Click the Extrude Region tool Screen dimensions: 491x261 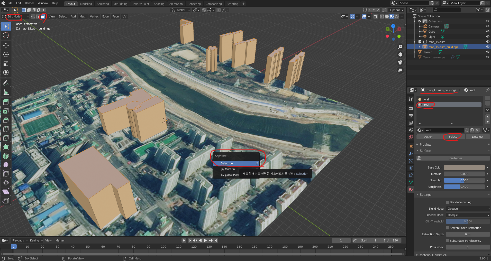coord(6,102)
